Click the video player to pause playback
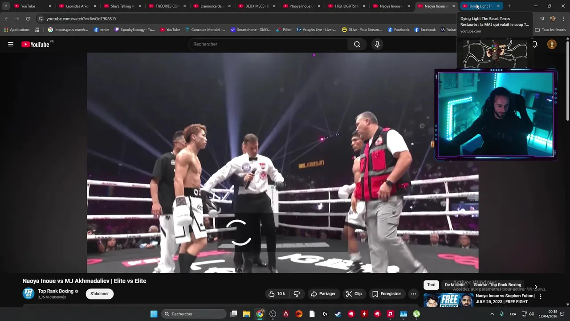 (x=283, y=163)
